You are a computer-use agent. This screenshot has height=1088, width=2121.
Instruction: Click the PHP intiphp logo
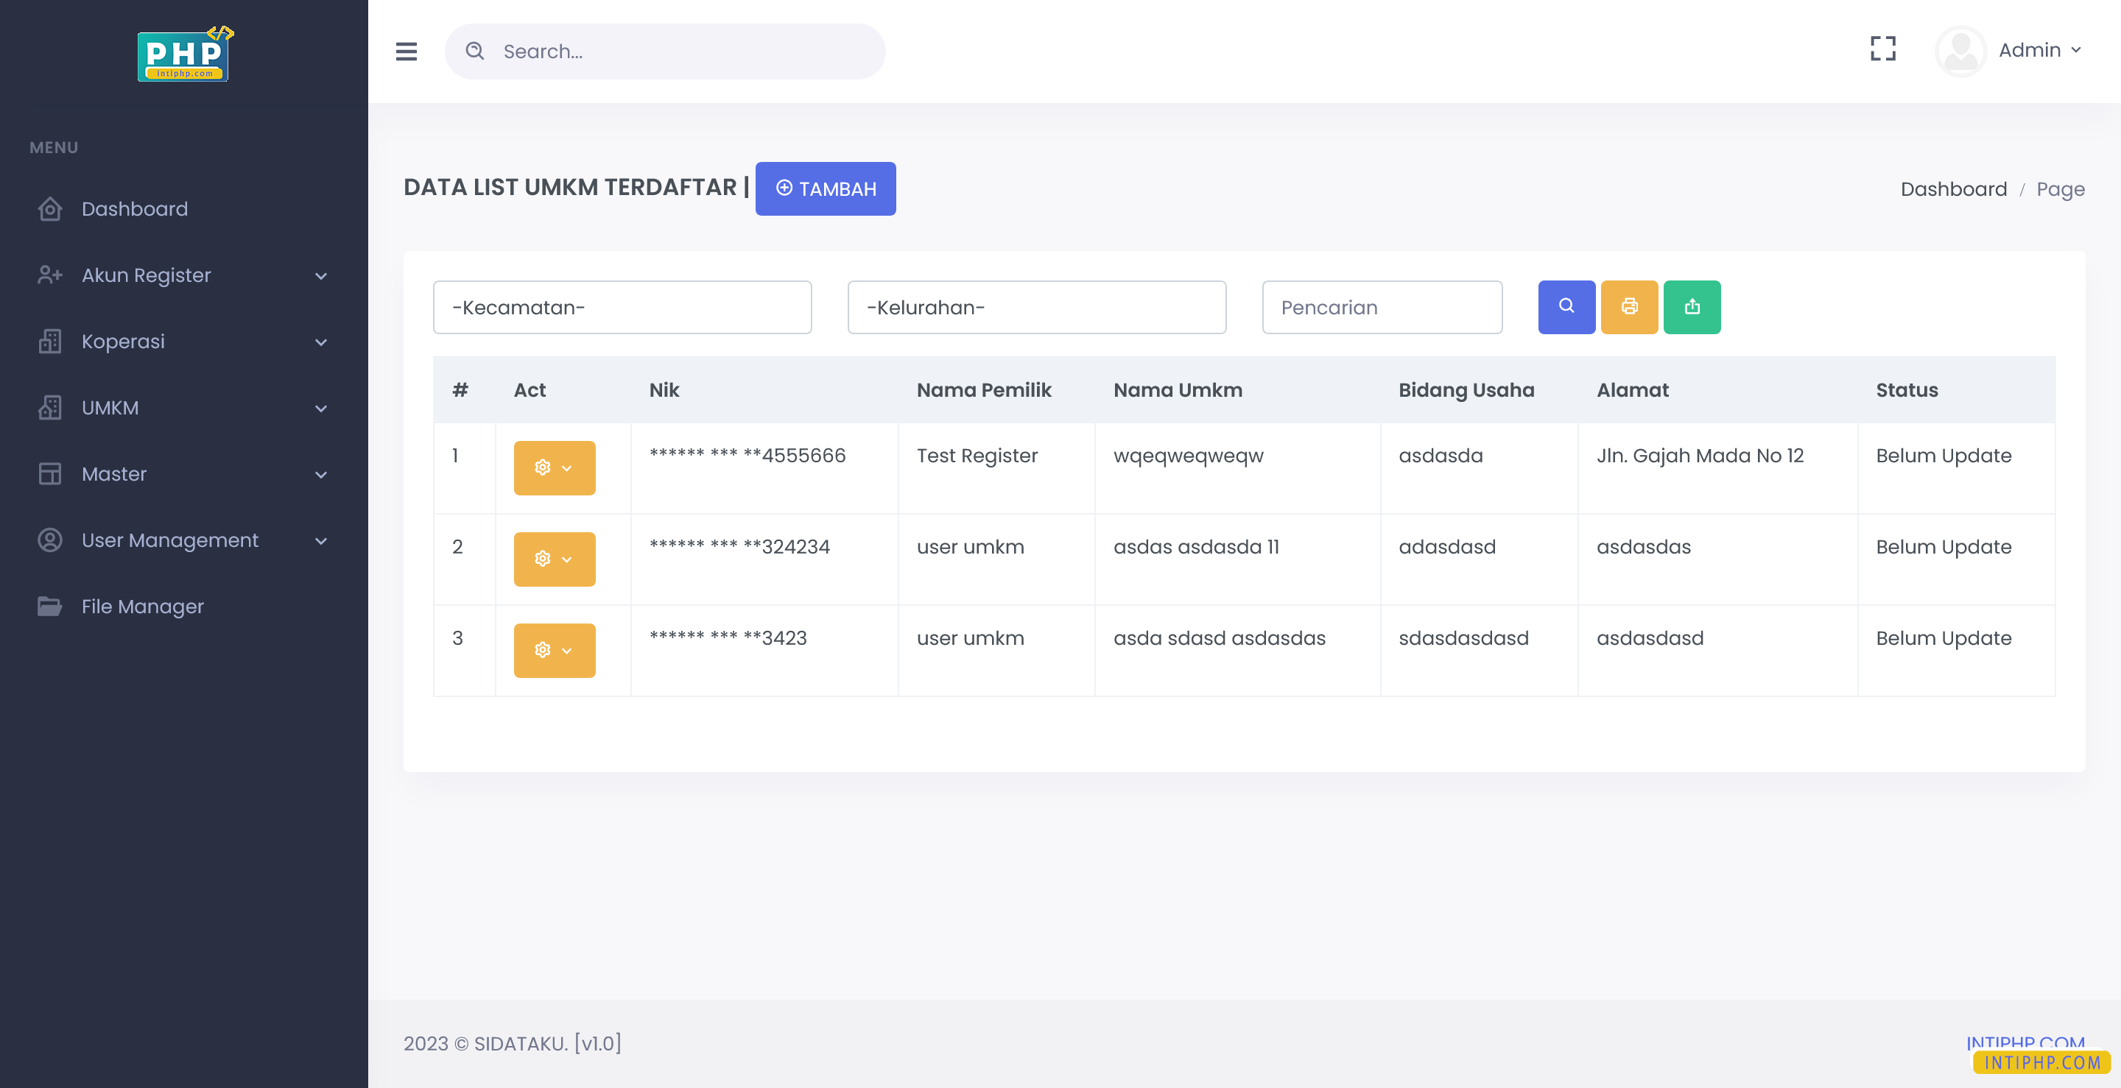pyautogui.click(x=183, y=53)
